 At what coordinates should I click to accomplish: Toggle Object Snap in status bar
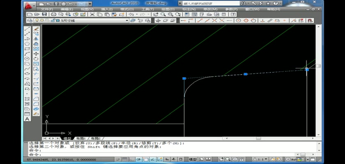tap(145, 159)
